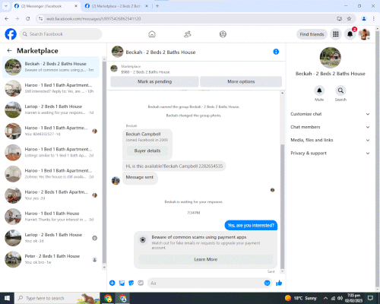Open account profile picture menu
Image resolution: width=380 pixels, height=304 pixels.
point(364,34)
